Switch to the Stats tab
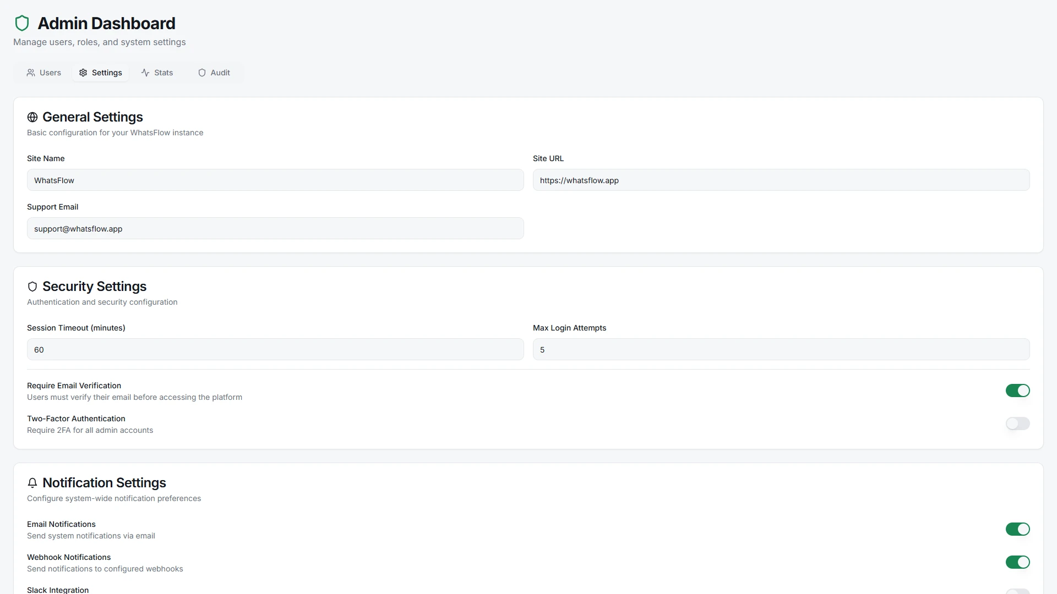Image resolution: width=1057 pixels, height=594 pixels. tap(157, 73)
